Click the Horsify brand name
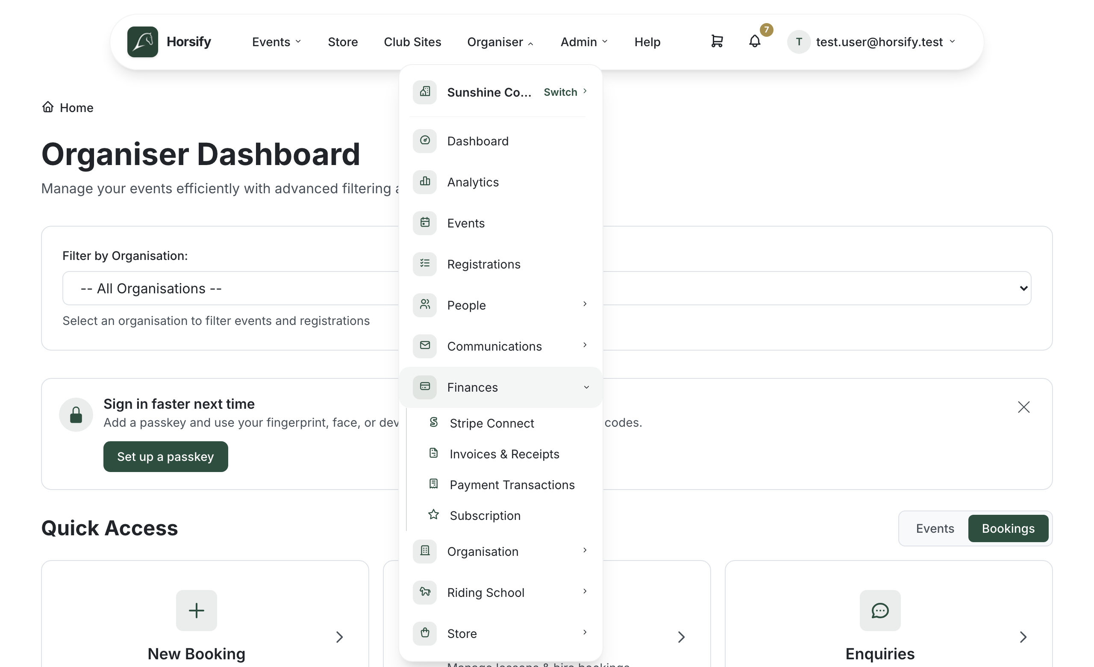 [189, 42]
